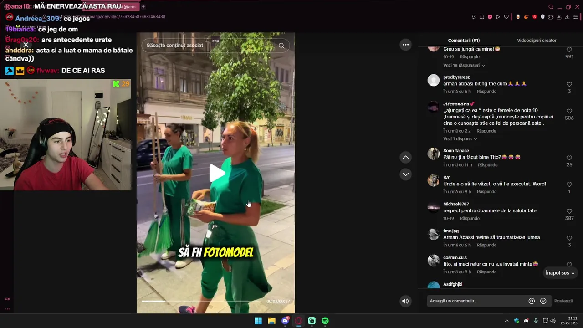Open the Windows Start menu
The height and width of the screenshot is (328, 583).
tap(258, 321)
